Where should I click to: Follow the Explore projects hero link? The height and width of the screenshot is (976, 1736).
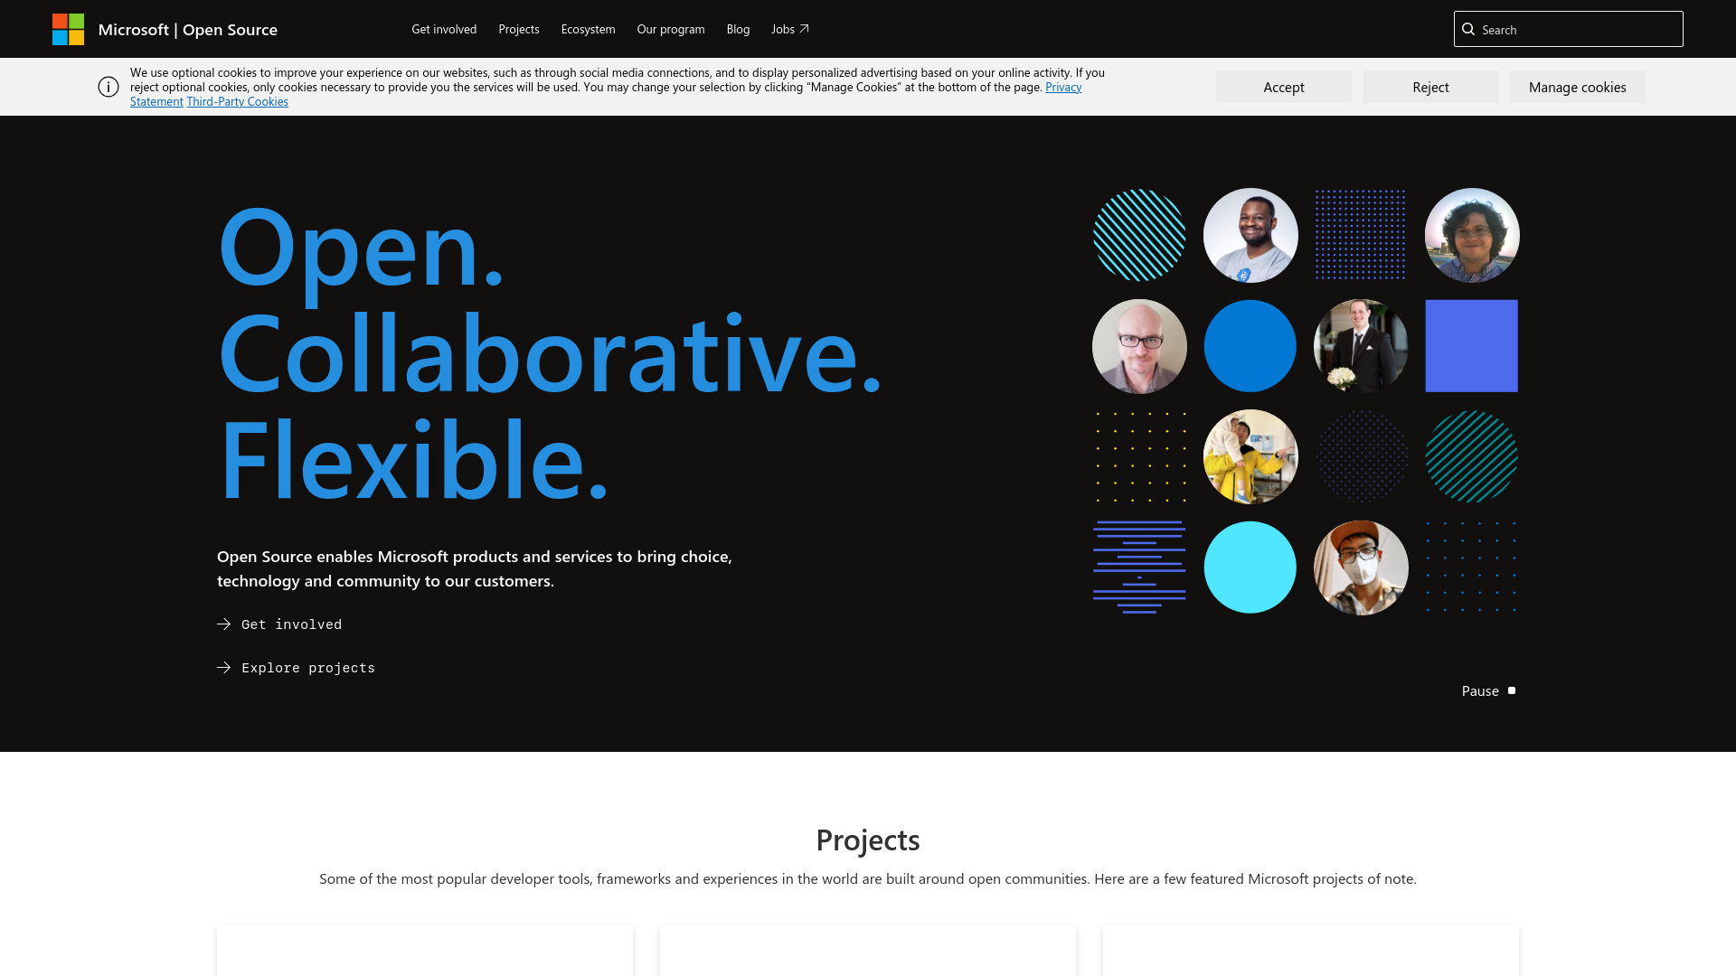(x=296, y=668)
